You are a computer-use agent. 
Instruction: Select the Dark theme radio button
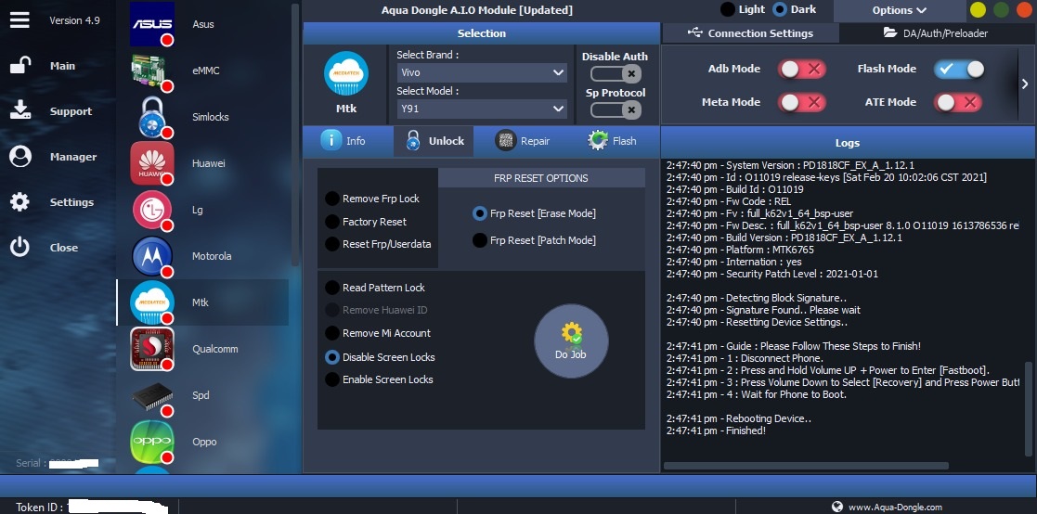click(x=780, y=9)
